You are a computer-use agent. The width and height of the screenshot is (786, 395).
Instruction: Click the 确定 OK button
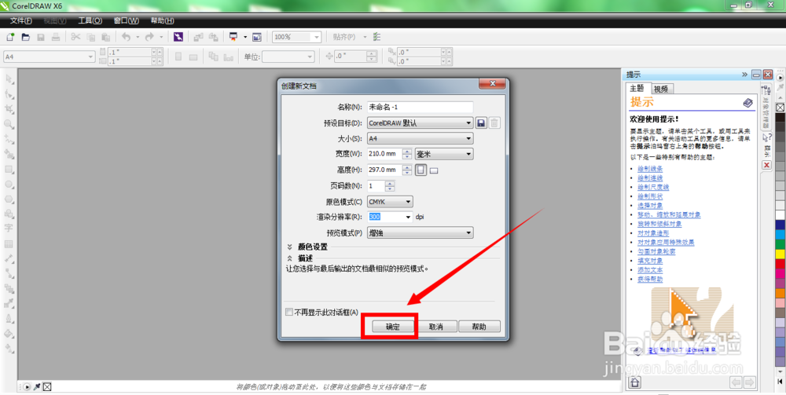(x=393, y=327)
